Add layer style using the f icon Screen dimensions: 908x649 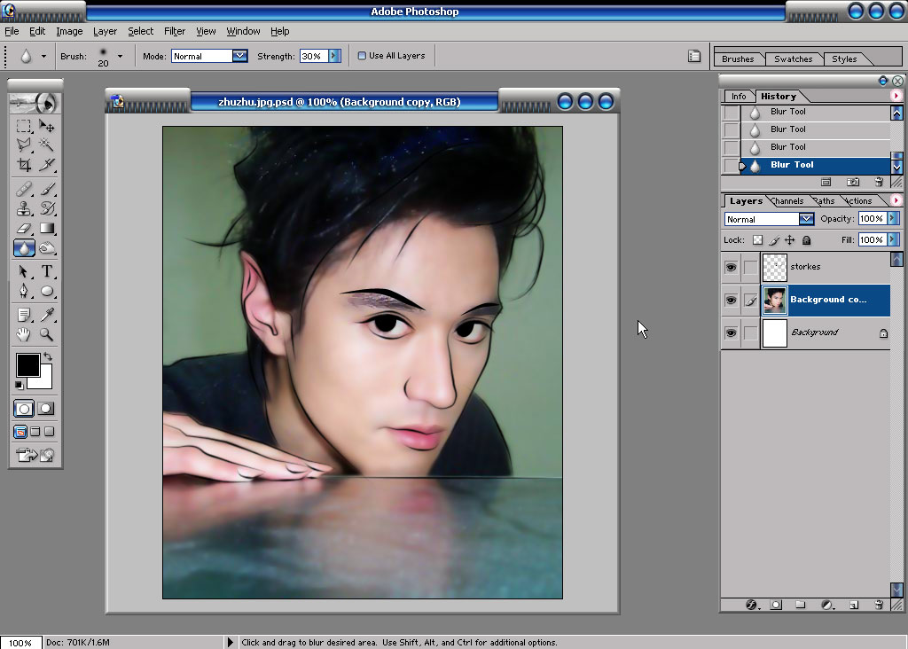[x=752, y=605]
